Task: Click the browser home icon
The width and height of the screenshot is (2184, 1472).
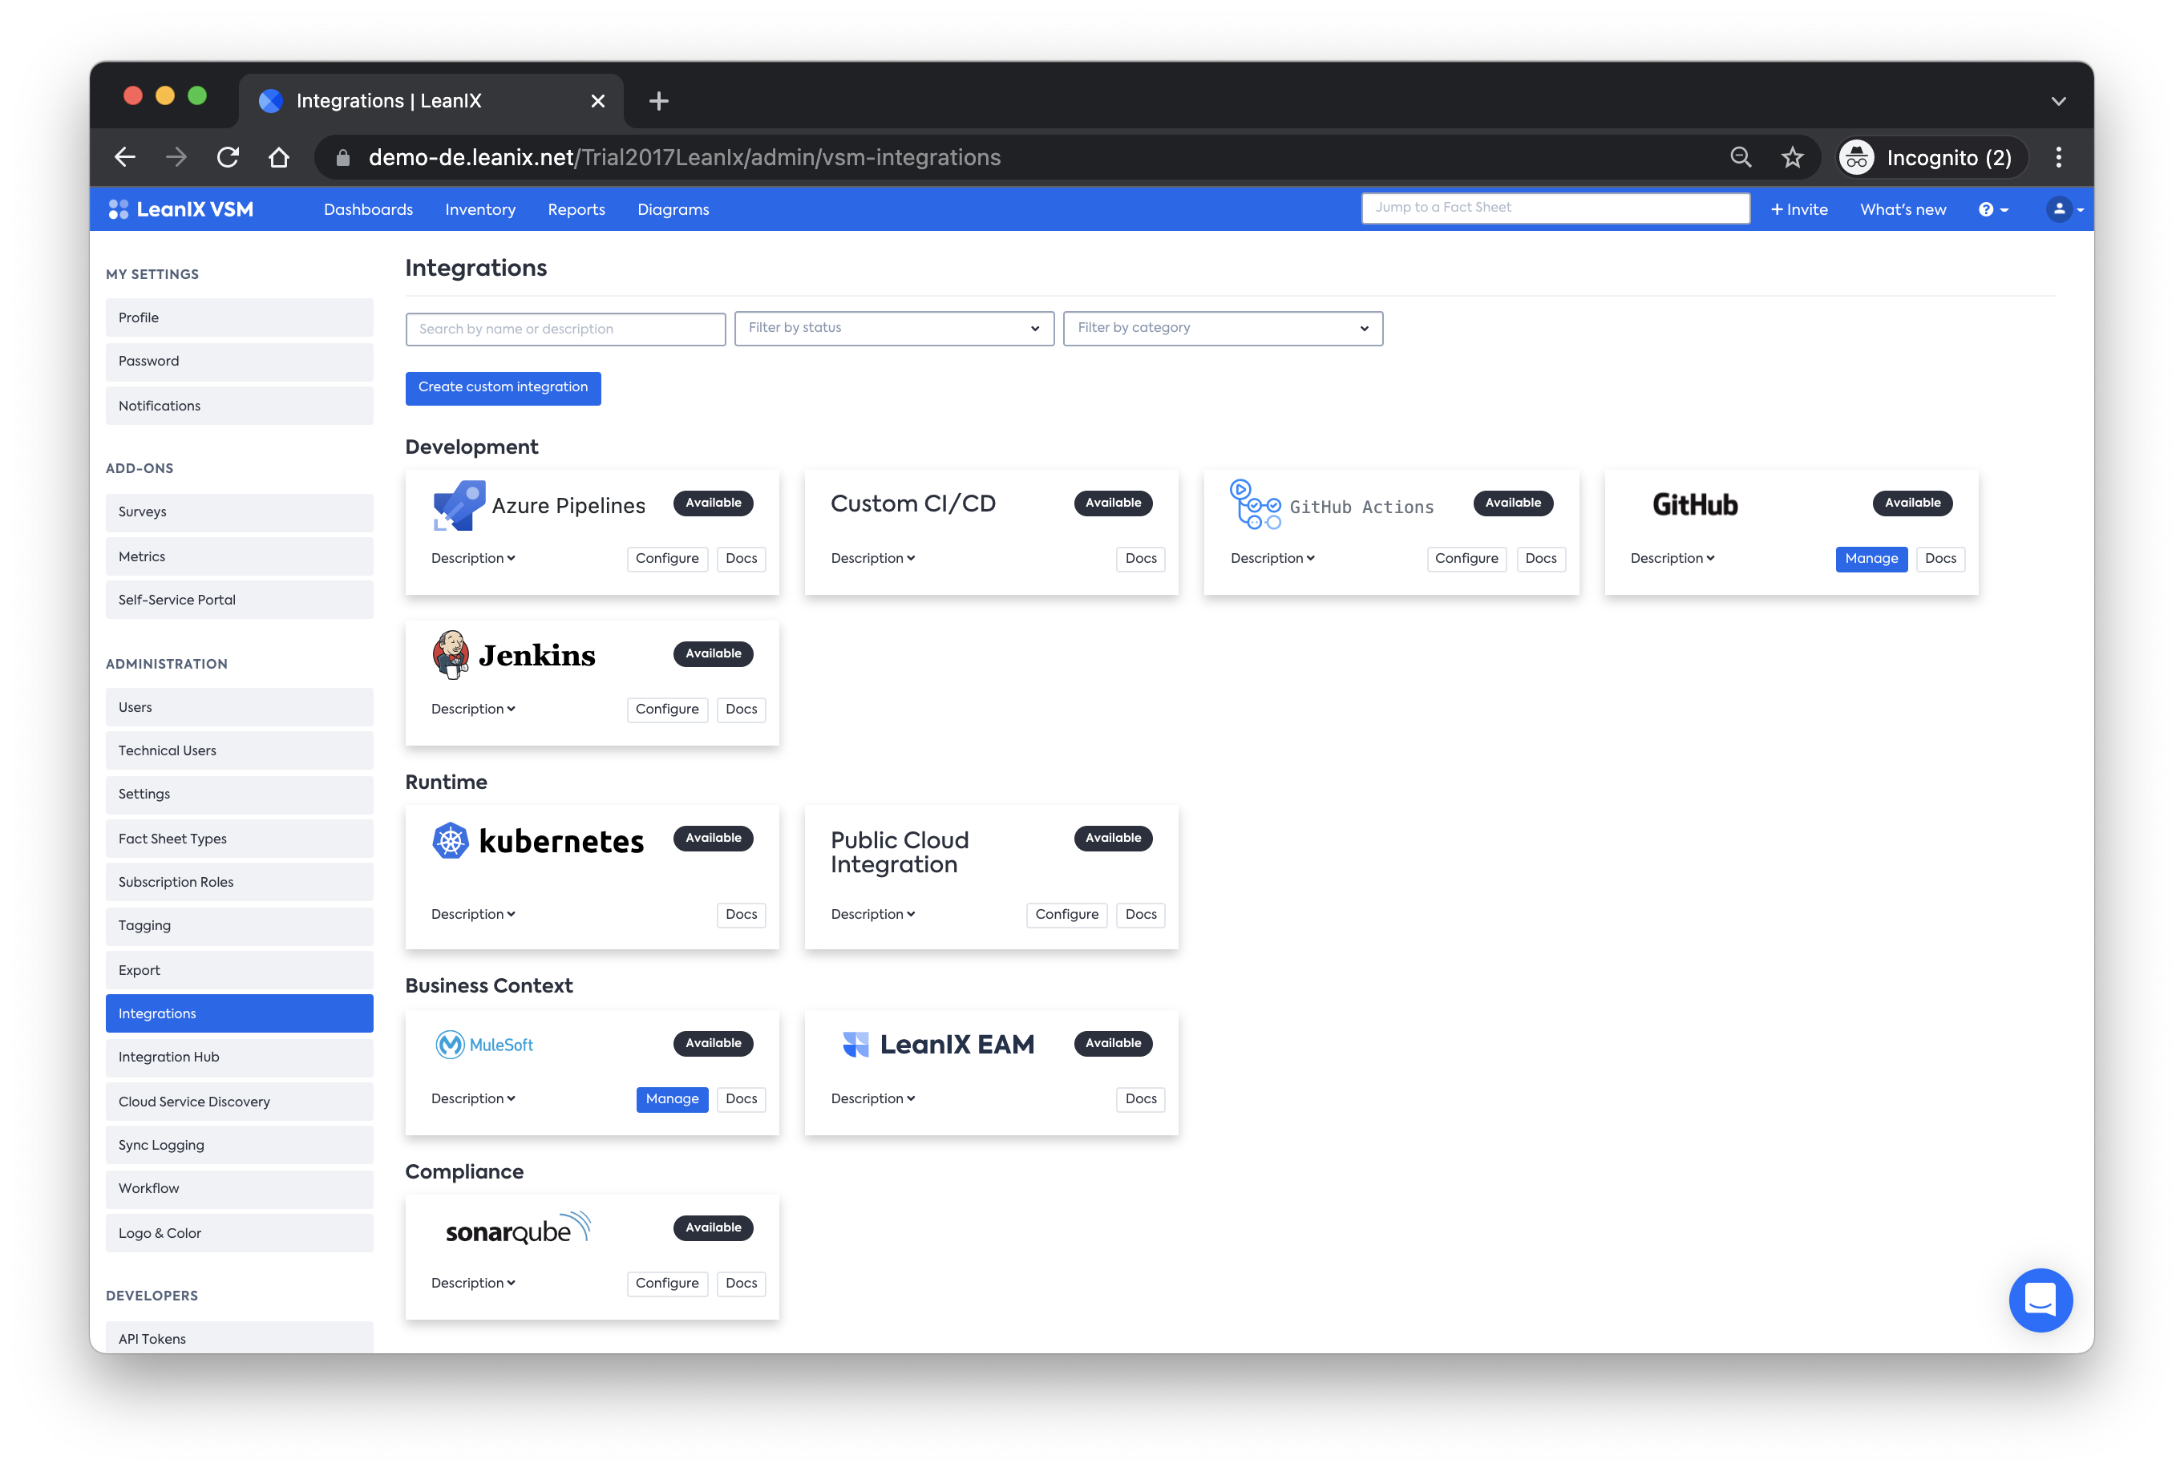Action: pyautogui.click(x=279, y=158)
